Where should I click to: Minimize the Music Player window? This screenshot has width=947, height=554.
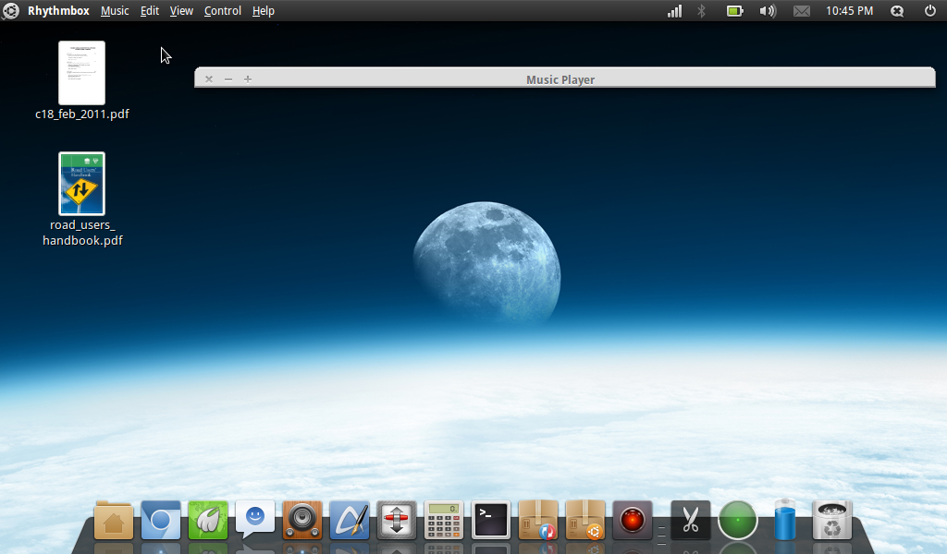click(228, 79)
